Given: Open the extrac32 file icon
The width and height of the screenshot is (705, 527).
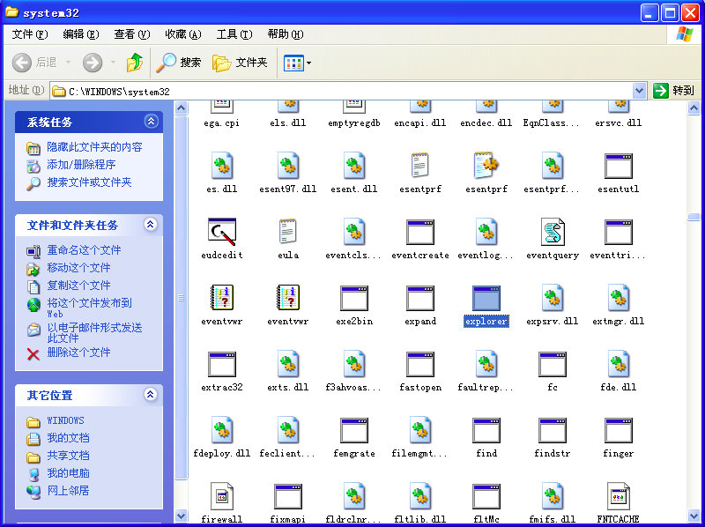Looking at the screenshot, I should pos(221,366).
